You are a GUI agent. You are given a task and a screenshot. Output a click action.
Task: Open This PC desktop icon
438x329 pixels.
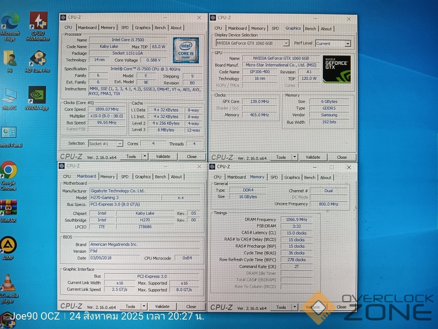click(x=9, y=96)
